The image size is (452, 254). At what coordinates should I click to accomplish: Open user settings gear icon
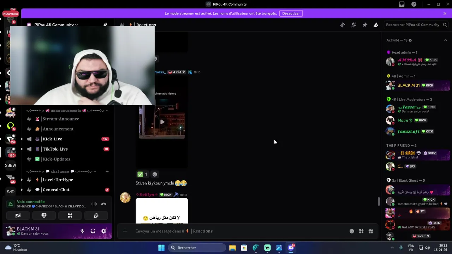click(x=103, y=231)
